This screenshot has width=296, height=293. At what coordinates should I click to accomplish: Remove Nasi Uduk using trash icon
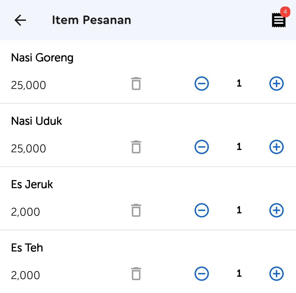click(x=136, y=147)
